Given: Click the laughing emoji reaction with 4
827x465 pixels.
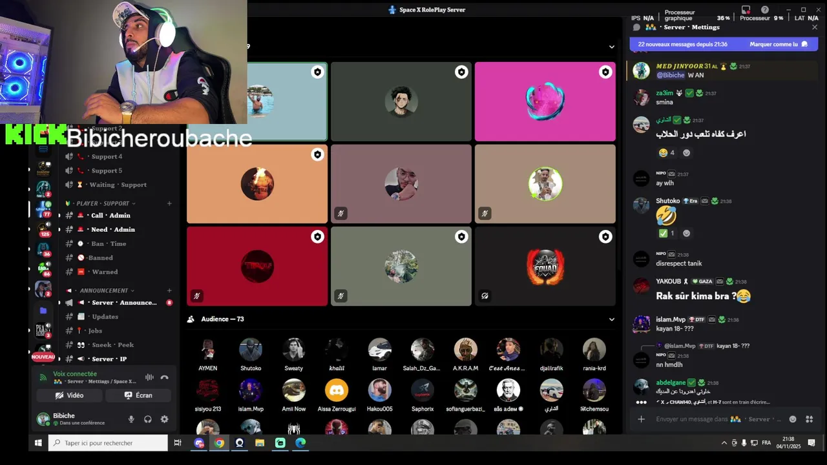Looking at the screenshot, I should (667, 153).
